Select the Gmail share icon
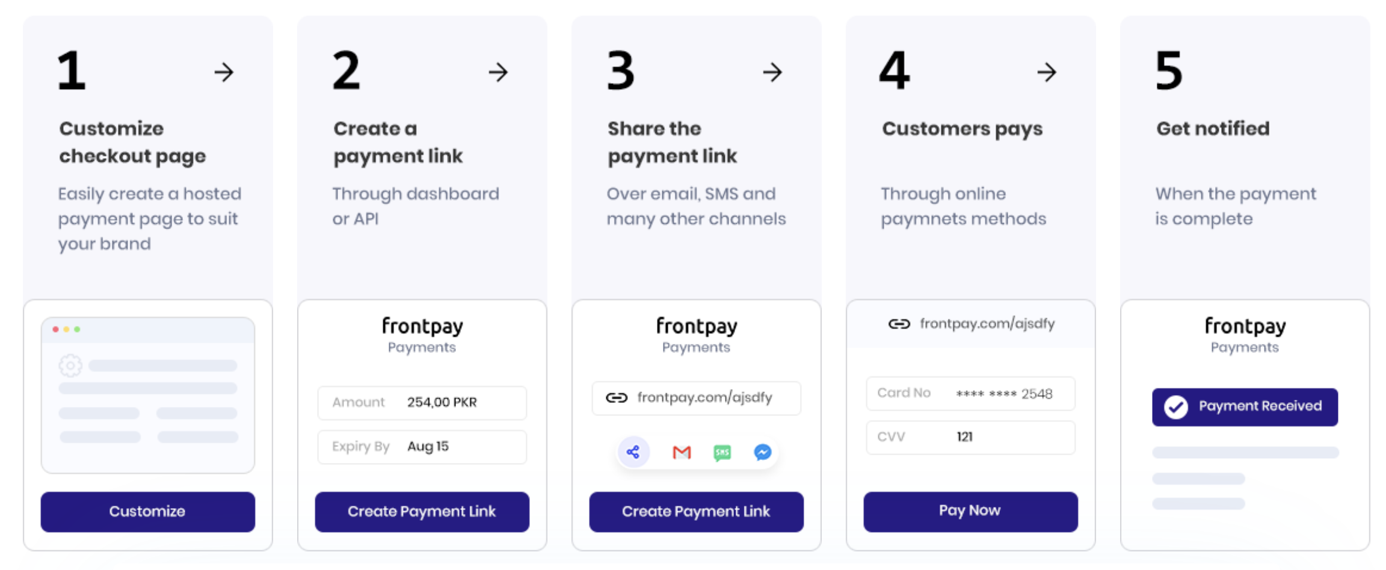 coord(682,452)
